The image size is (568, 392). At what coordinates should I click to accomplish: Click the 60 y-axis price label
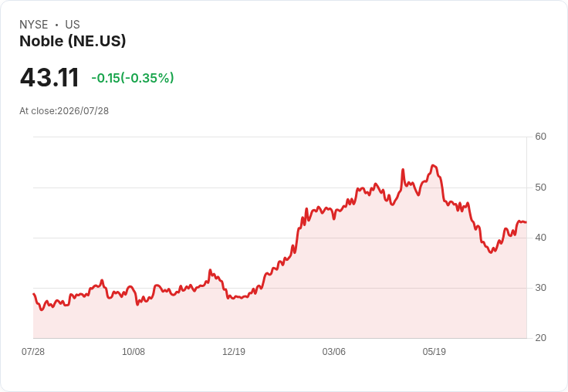point(540,137)
